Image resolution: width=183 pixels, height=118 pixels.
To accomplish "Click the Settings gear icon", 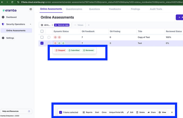I will [3, 38].
